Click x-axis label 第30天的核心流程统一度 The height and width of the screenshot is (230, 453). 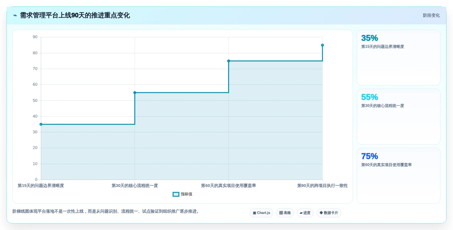click(x=135, y=186)
